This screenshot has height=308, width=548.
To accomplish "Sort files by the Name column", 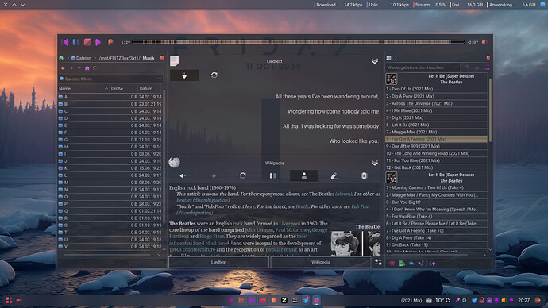I will coord(83,89).
